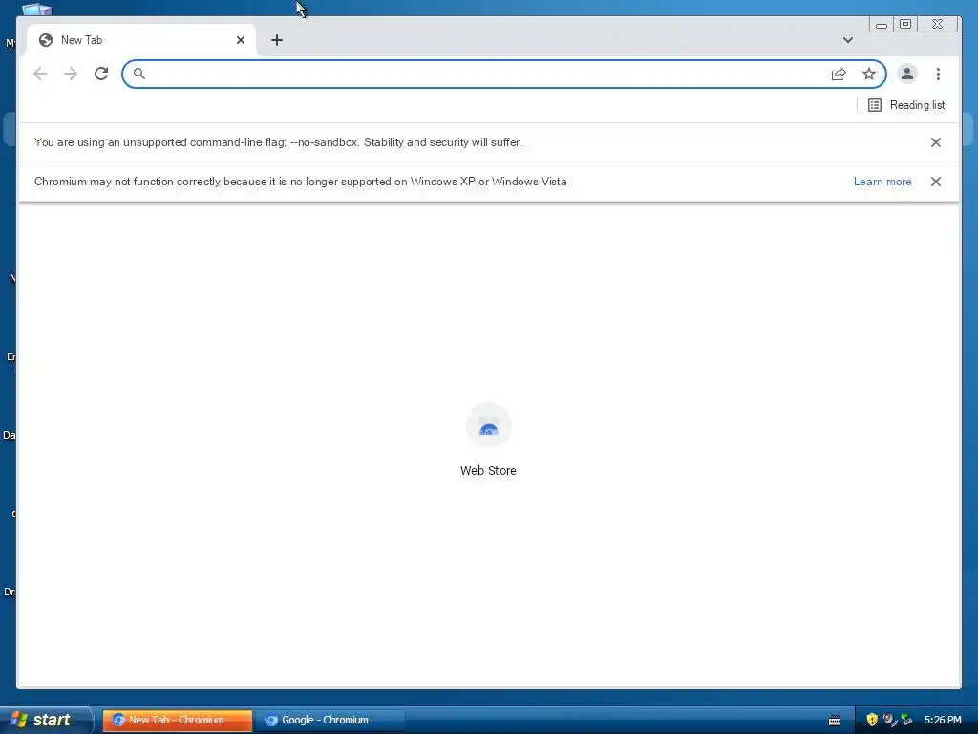
Task: Select the New Tab tab
Action: coord(141,40)
